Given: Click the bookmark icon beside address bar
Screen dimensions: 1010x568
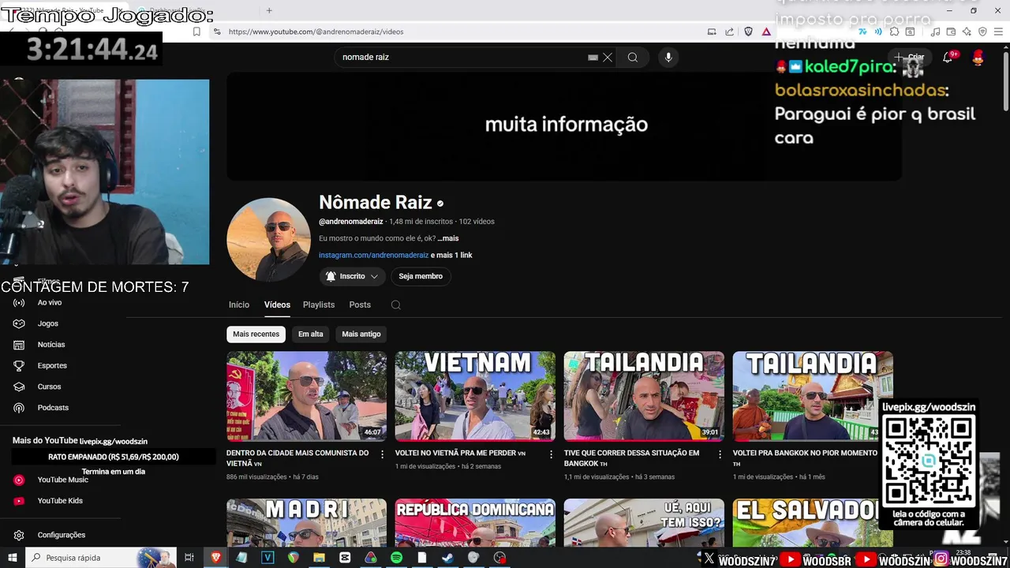Looking at the screenshot, I should 196,32.
